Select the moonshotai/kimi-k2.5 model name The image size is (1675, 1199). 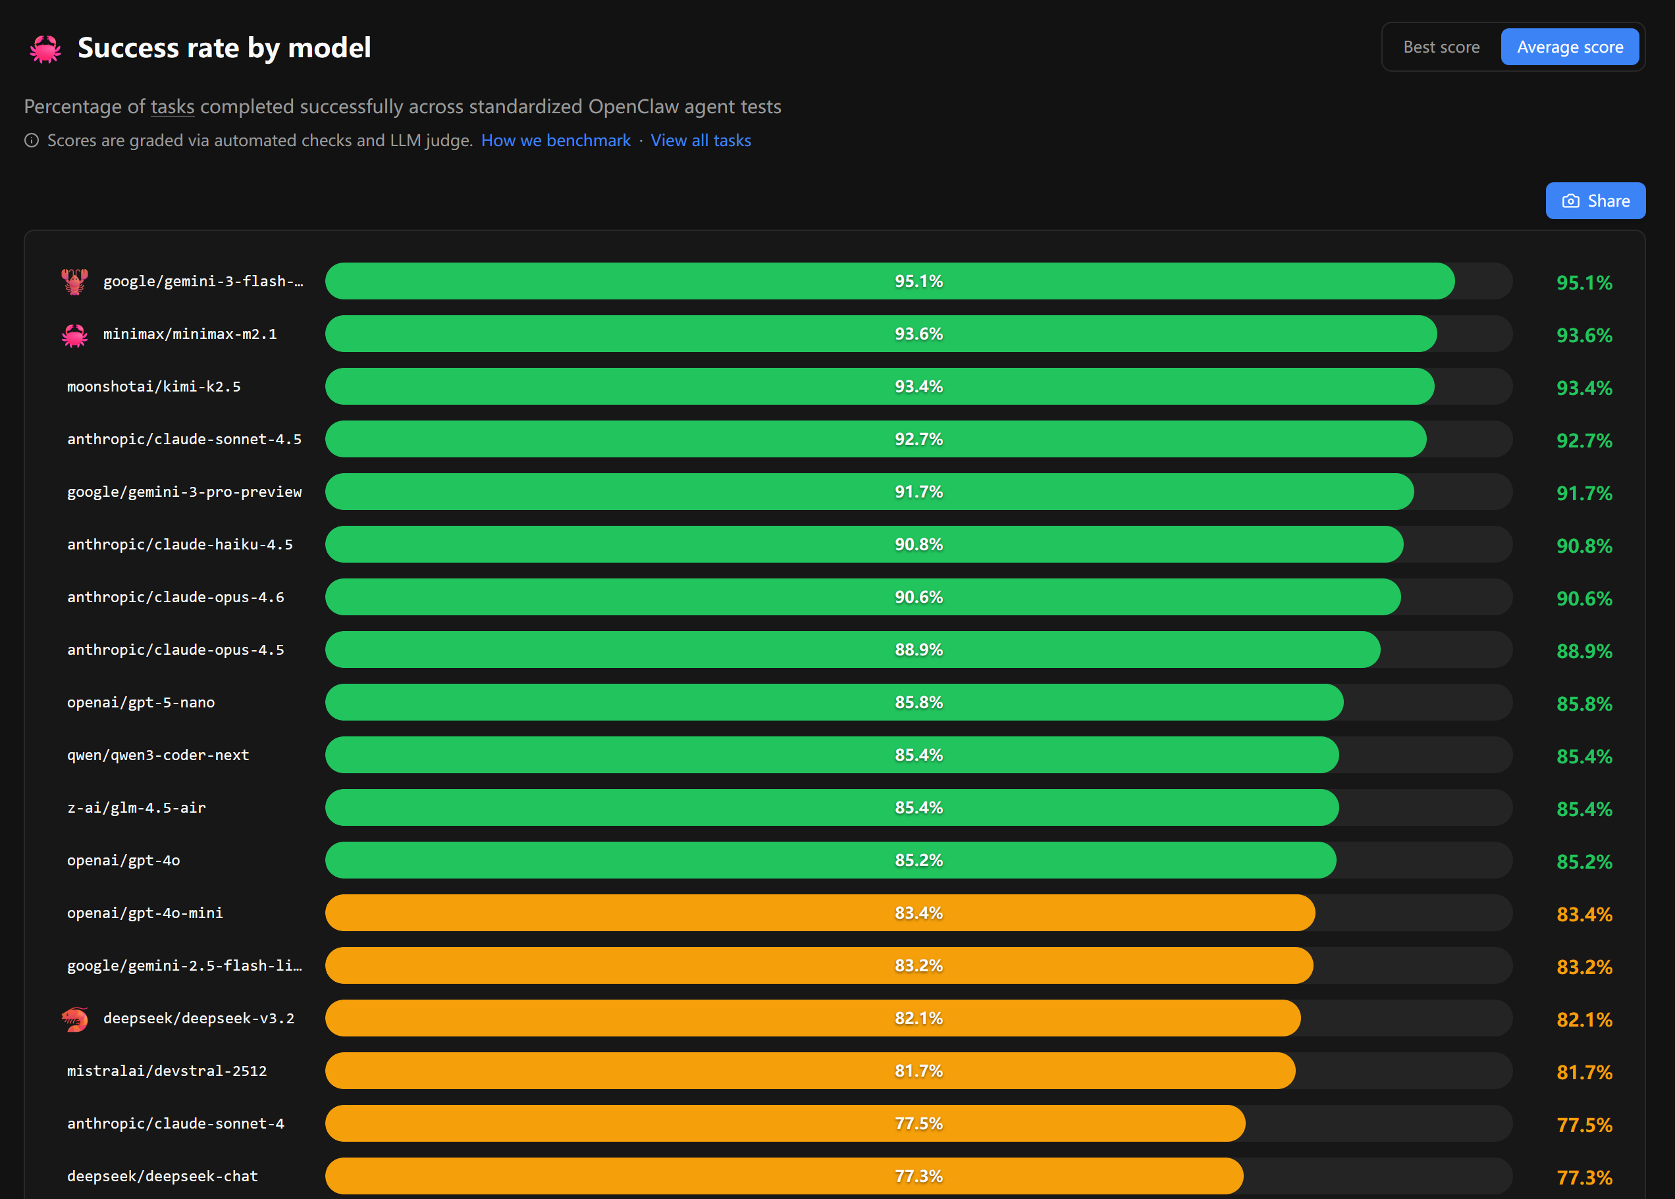[x=153, y=387]
